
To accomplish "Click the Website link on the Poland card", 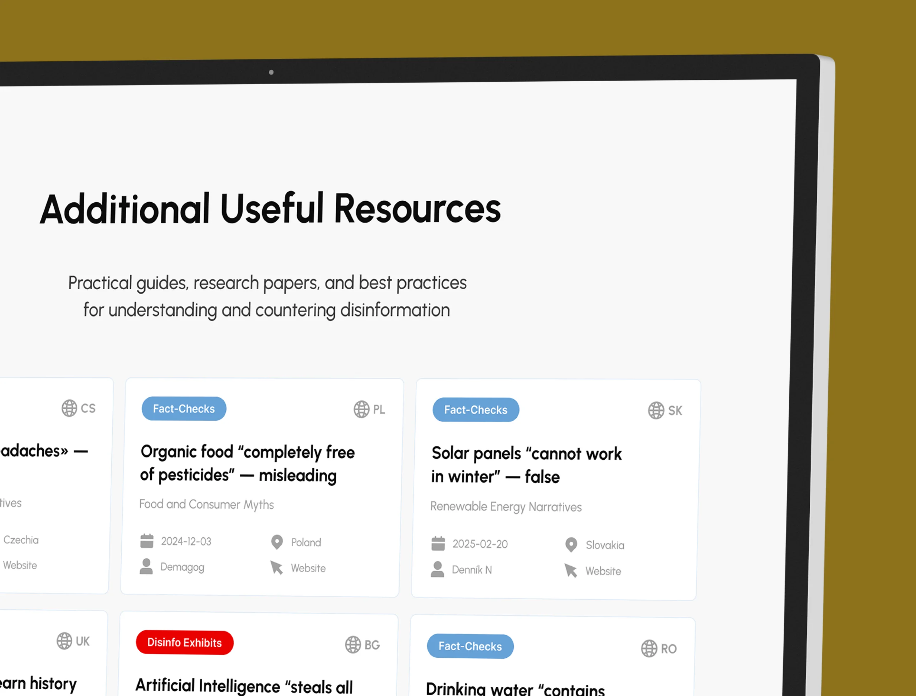I will pos(308,568).
